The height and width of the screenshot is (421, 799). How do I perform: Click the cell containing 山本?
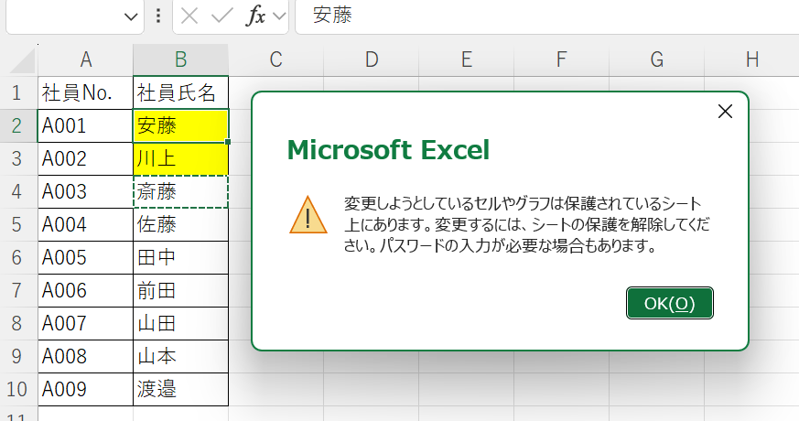pyautogui.click(x=181, y=356)
